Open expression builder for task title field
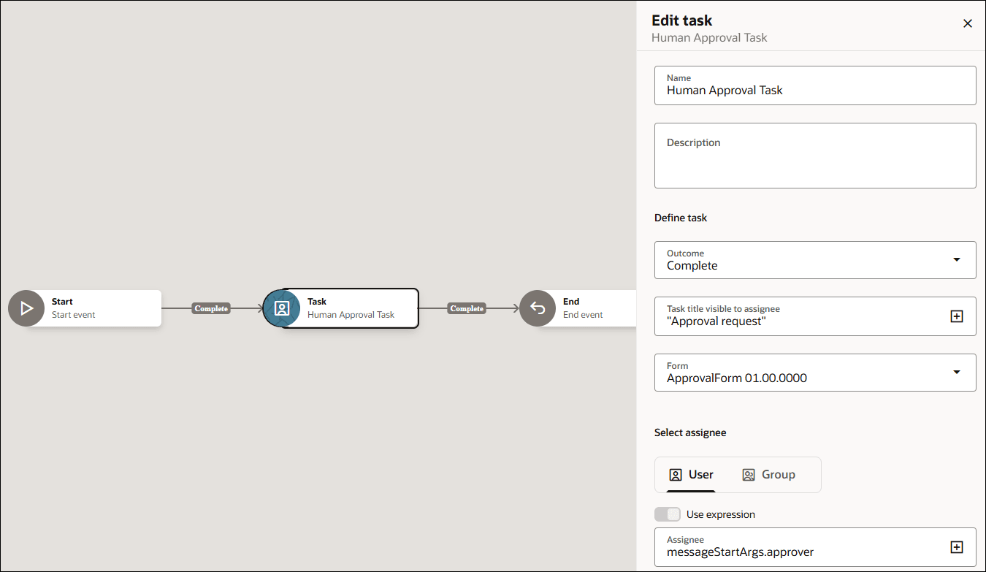 click(957, 316)
